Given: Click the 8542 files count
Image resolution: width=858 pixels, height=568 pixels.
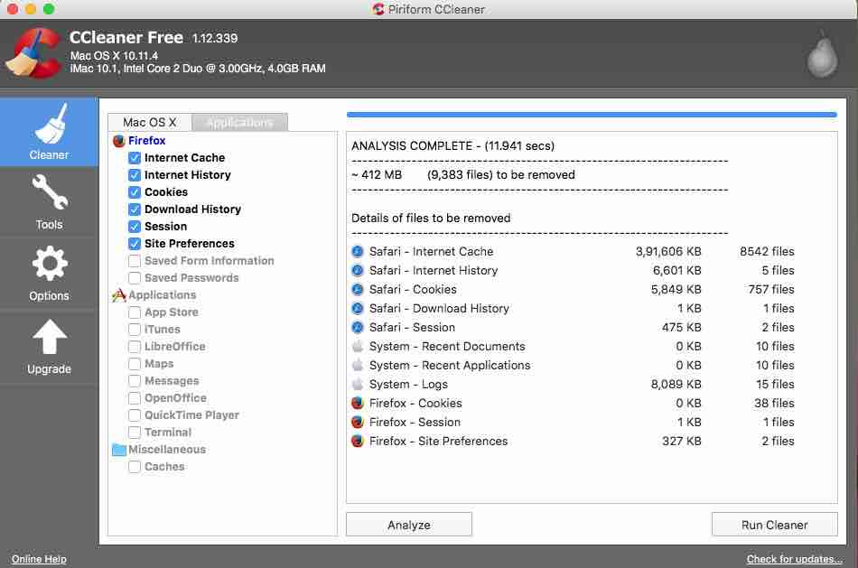Looking at the screenshot, I should (x=767, y=252).
